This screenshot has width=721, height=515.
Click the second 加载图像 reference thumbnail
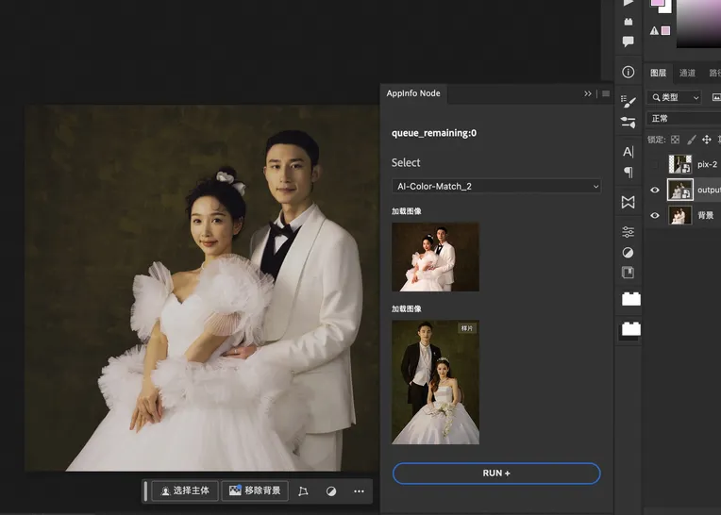(x=435, y=382)
